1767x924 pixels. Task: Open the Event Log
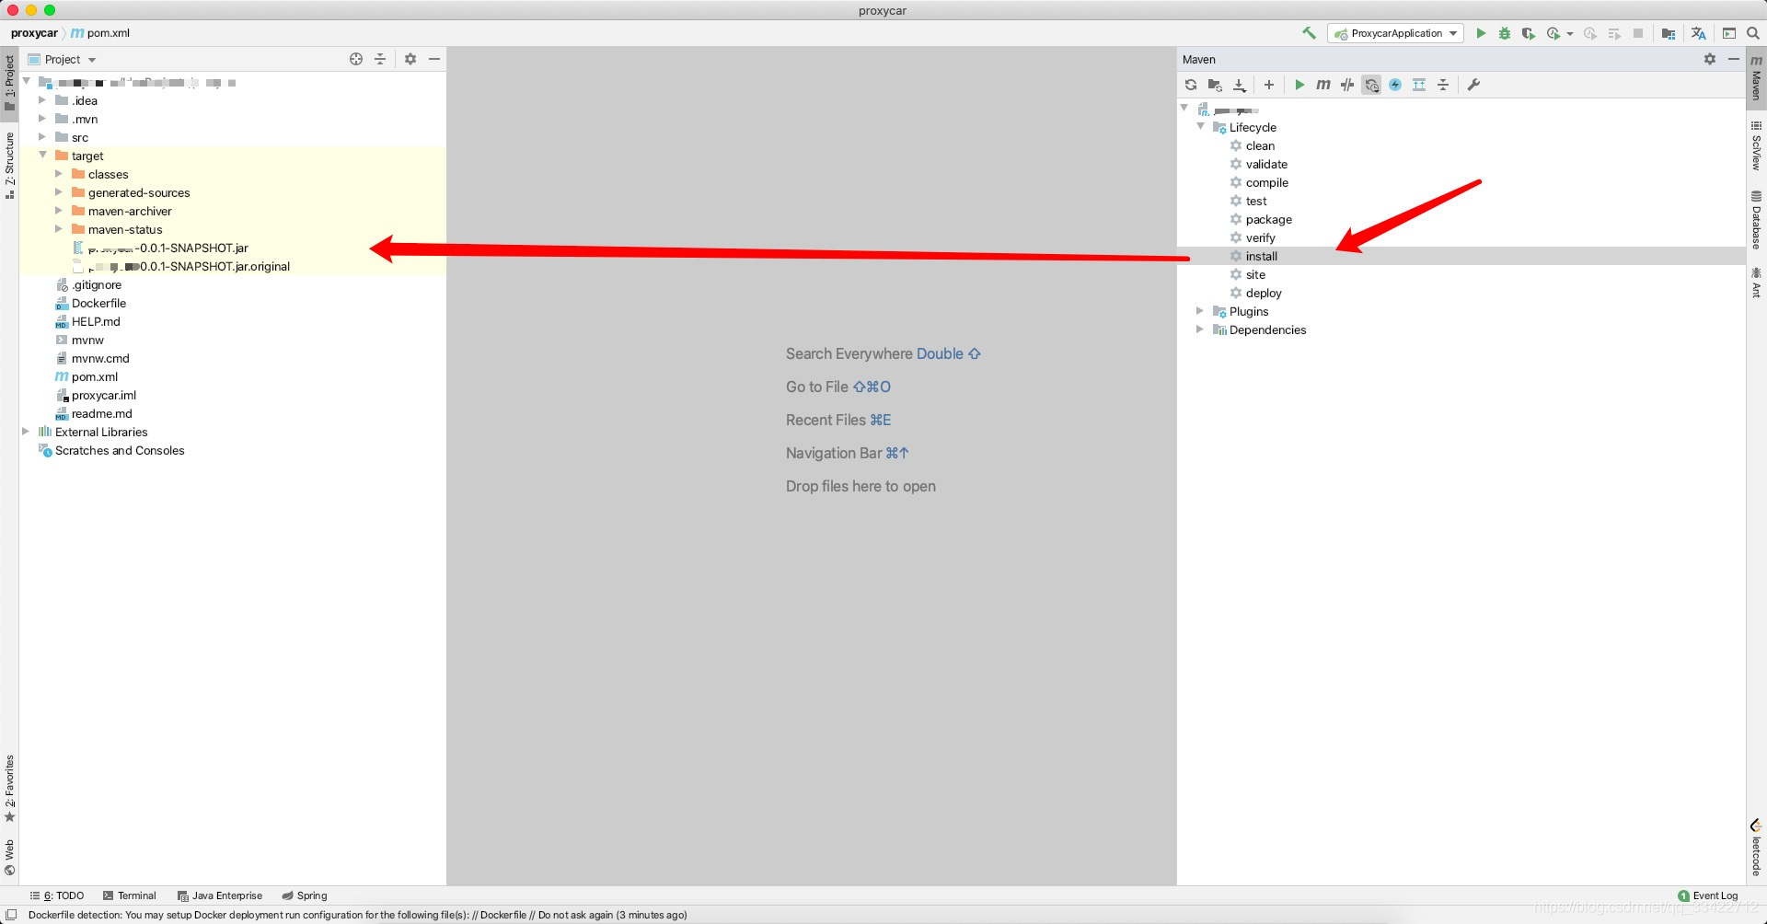click(x=1708, y=895)
